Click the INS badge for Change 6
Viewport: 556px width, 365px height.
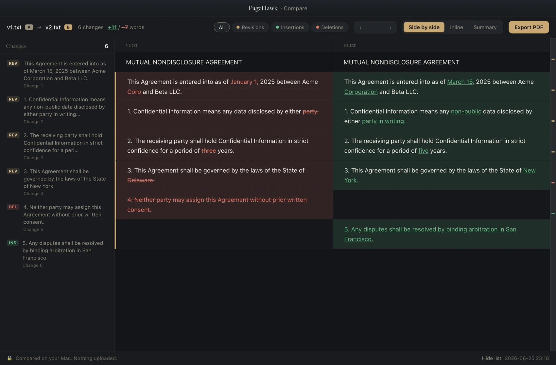[x=12, y=243]
